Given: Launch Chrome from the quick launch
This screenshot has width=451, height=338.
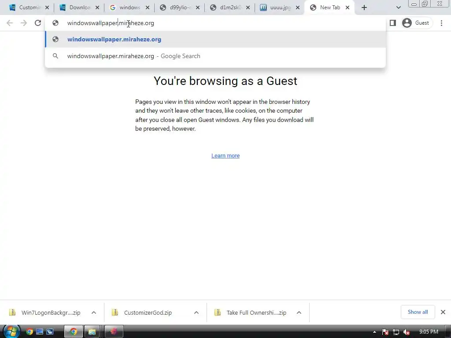Looking at the screenshot, I should 30,332.
